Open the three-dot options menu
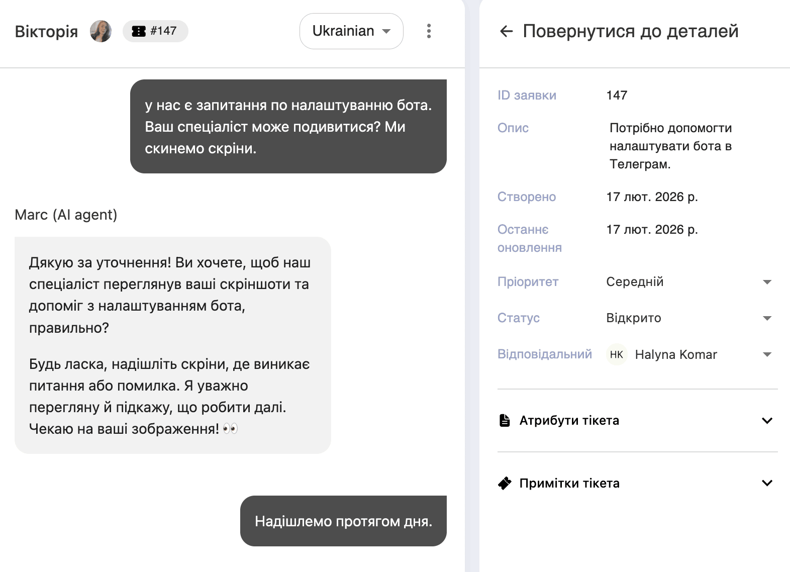This screenshot has width=790, height=572. (x=429, y=31)
